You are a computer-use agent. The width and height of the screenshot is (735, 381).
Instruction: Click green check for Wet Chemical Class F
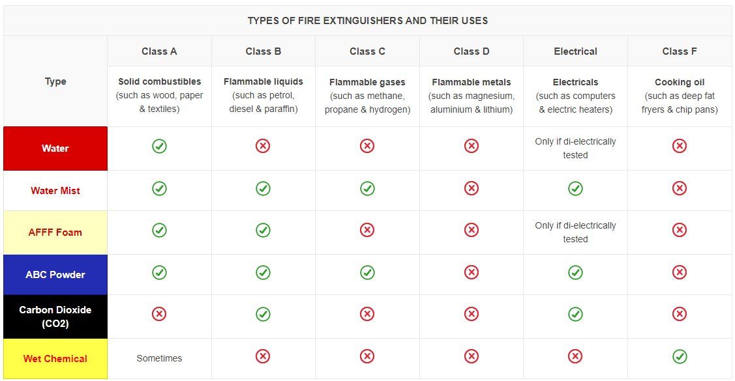(680, 357)
